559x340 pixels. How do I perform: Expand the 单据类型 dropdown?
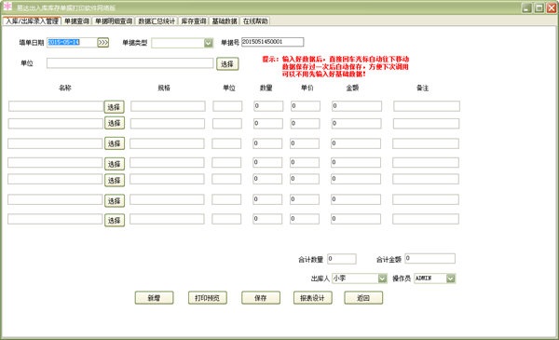pyautogui.click(x=208, y=43)
